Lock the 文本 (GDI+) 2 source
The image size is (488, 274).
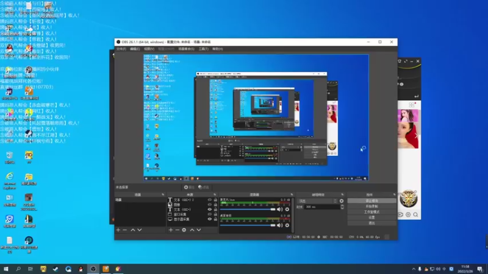[x=215, y=200]
